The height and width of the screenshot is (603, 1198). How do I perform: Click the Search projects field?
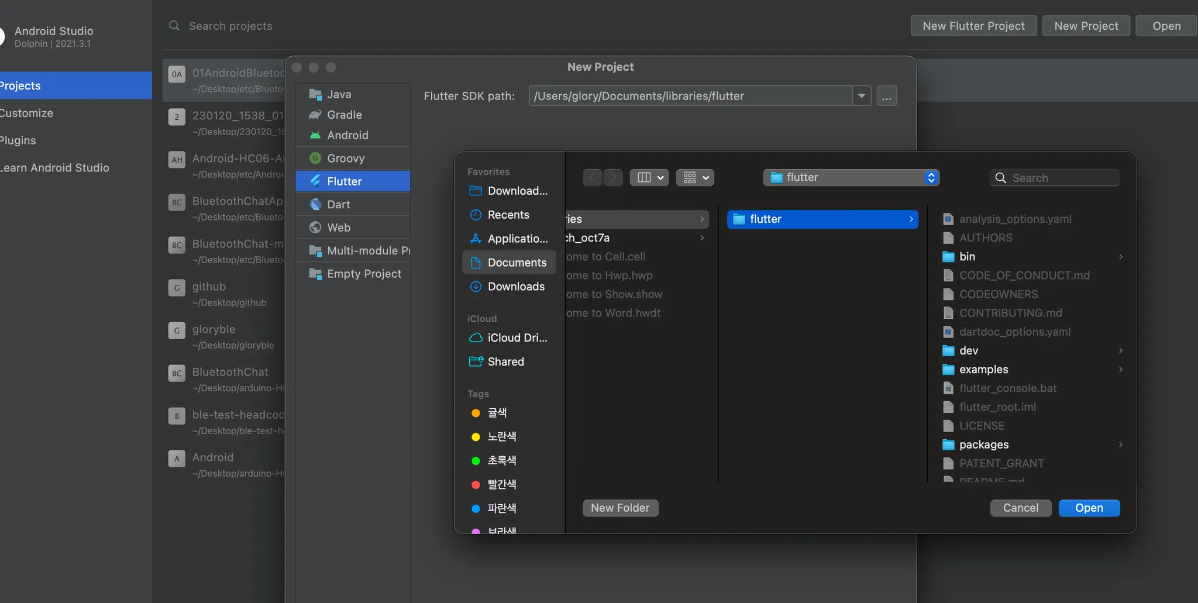(x=230, y=26)
